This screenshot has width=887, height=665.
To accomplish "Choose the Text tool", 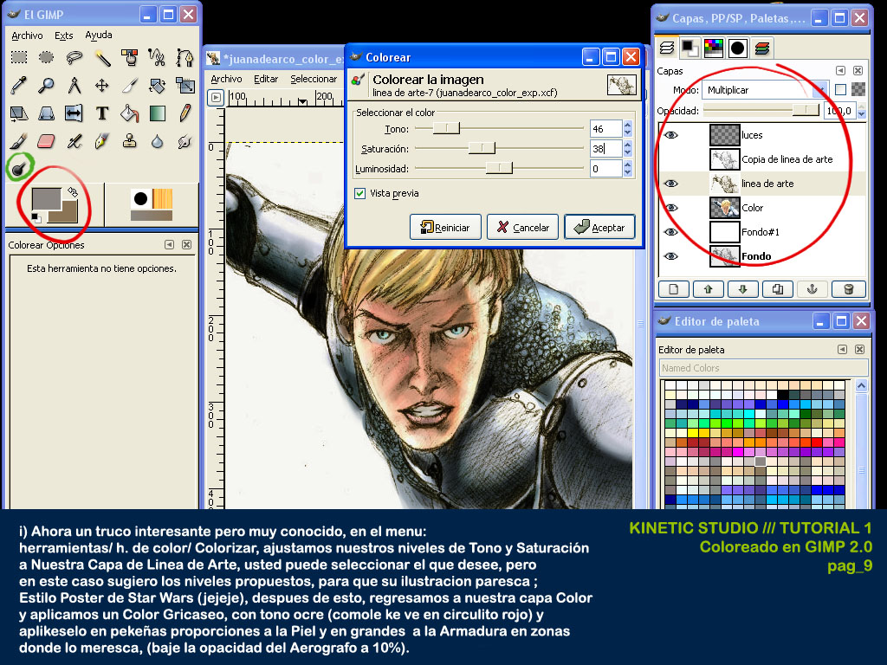I will [x=102, y=113].
